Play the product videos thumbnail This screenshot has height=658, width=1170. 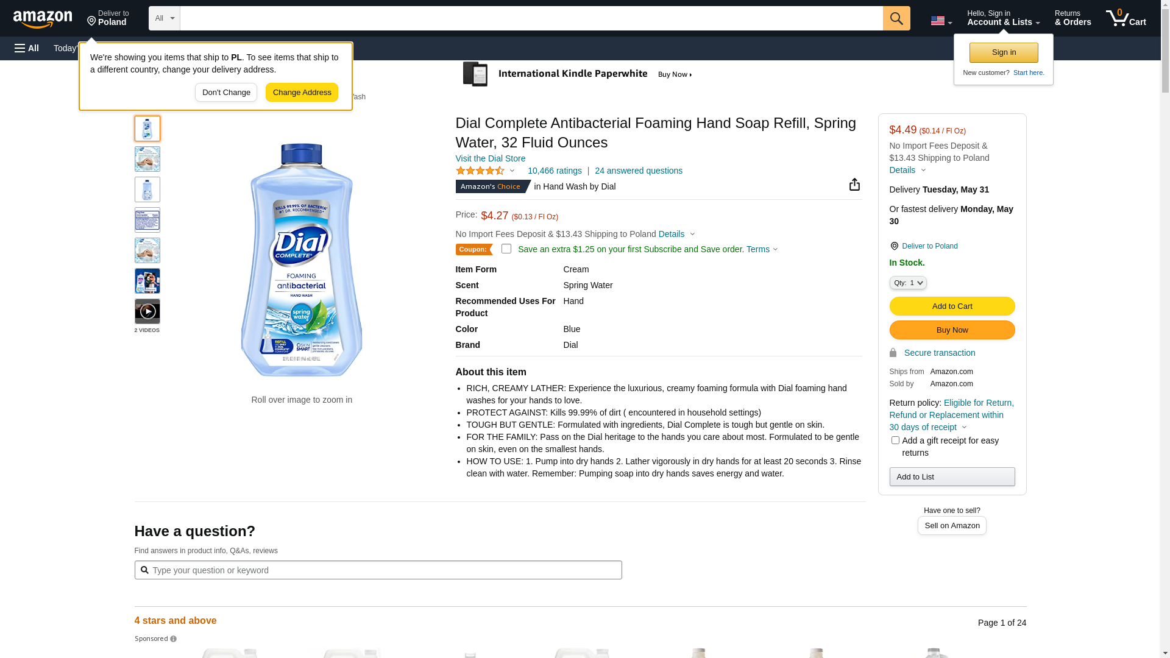pos(147,311)
